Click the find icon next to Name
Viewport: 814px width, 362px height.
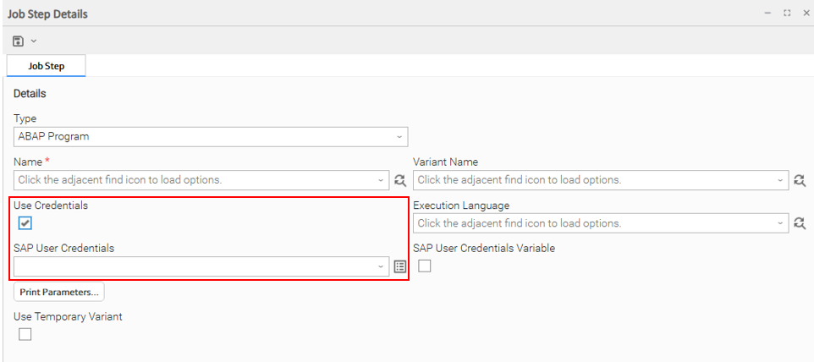tap(400, 180)
